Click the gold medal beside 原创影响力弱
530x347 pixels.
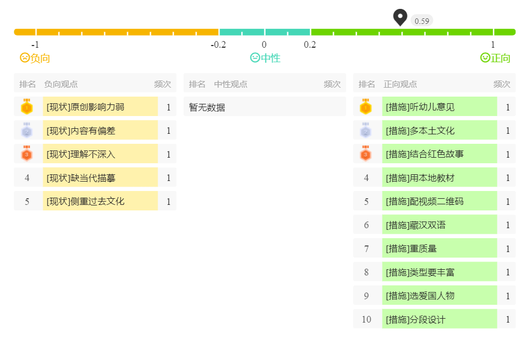(27, 106)
